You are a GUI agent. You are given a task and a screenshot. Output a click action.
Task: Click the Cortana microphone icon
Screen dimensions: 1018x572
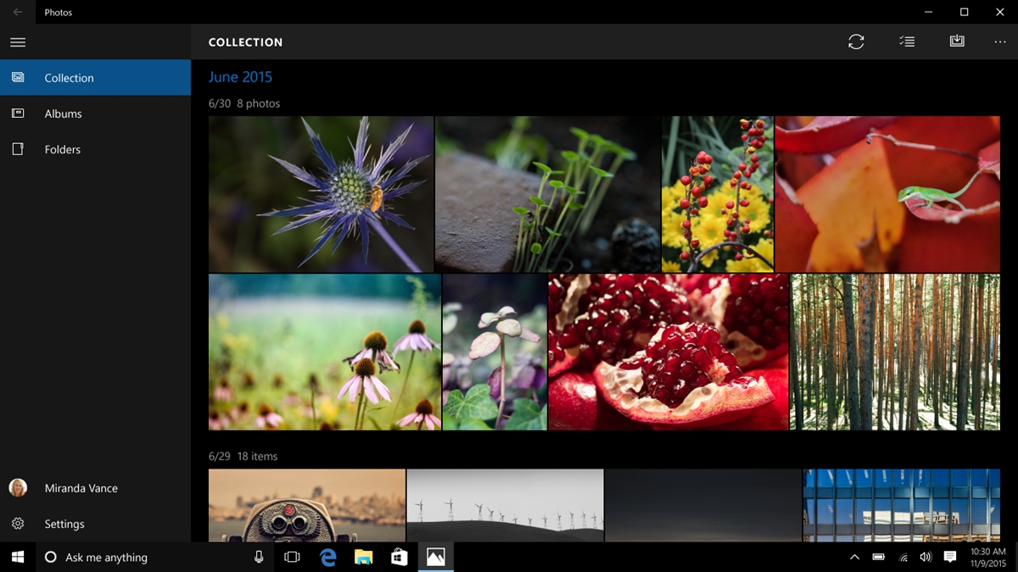tap(259, 557)
